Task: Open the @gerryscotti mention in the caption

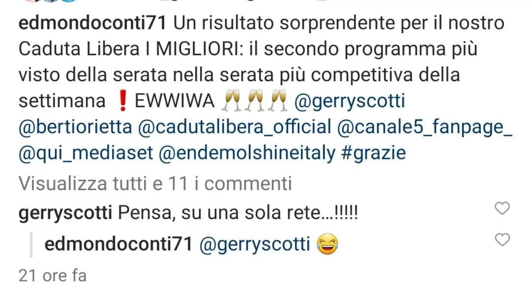Action: tap(349, 101)
